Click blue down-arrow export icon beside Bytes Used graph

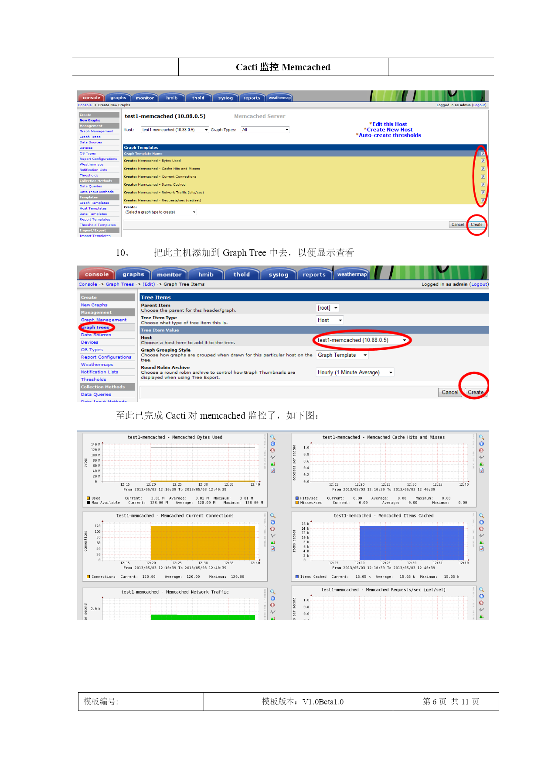(x=273, y=444)
